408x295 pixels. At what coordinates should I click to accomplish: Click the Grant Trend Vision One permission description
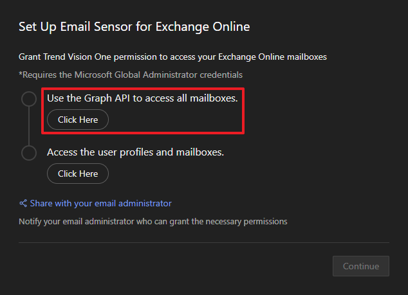point(172,57)
